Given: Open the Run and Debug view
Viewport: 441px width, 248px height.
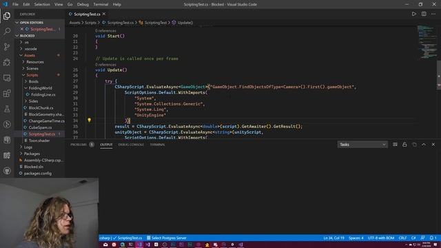Looking at the screenshot, I should click(7, 62).
